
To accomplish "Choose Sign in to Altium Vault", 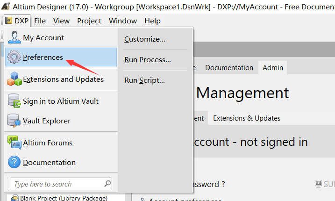I will [x=61, y=101].
